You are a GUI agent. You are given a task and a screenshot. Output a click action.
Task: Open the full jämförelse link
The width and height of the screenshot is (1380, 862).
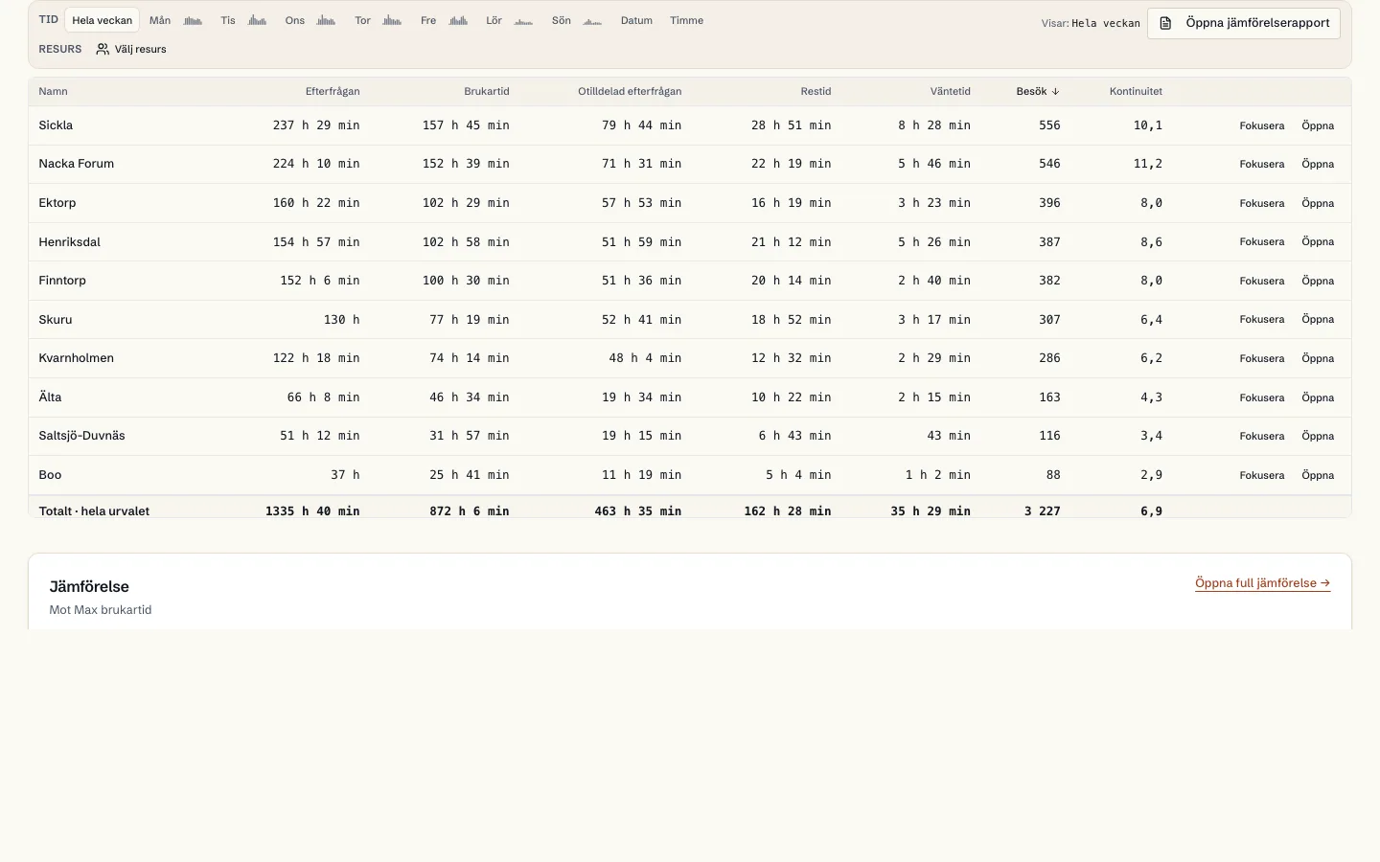(x=1262, y=583)
